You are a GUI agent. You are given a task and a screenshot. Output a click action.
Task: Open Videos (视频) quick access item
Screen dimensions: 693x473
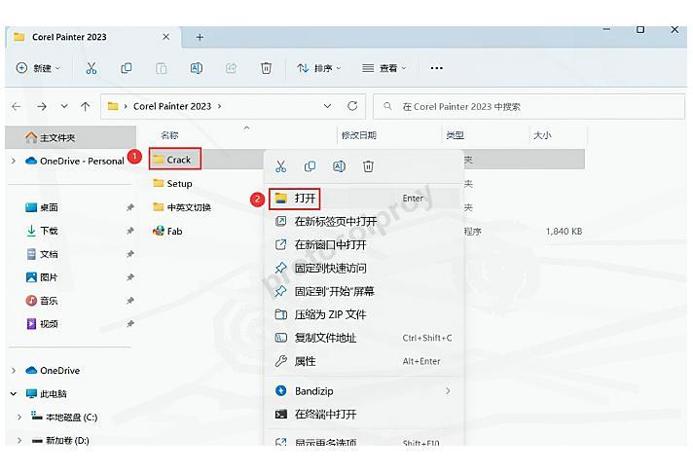[x=42, y=324]
